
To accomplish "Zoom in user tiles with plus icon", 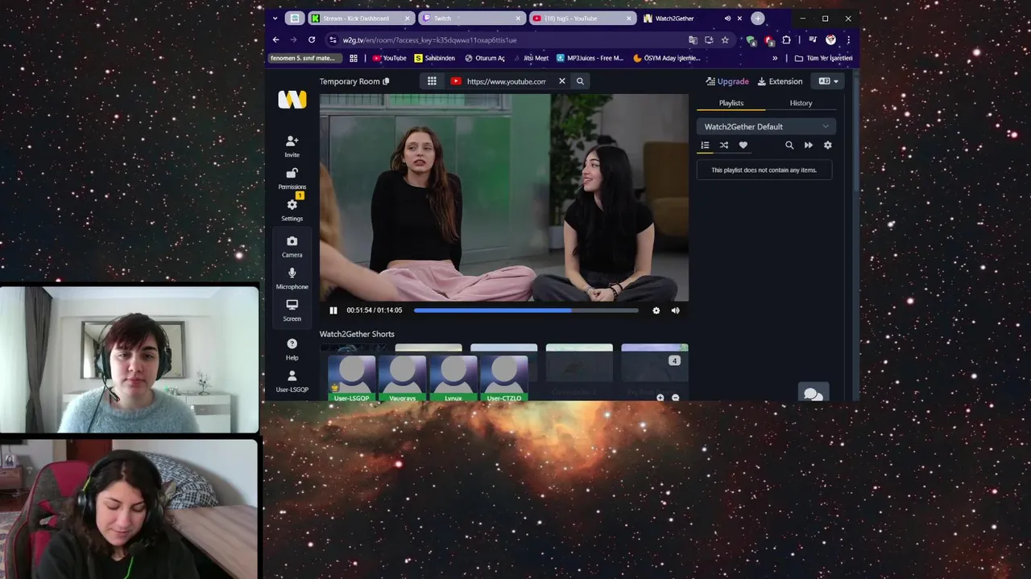I will click(x=660, y=397).
